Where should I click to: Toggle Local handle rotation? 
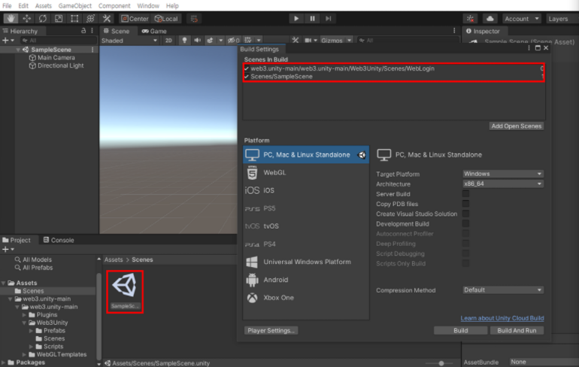(166, 19)
